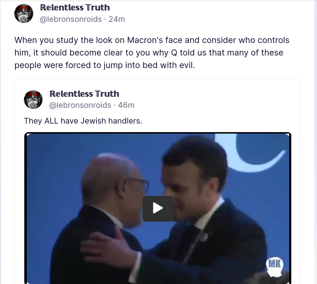Open @lebronsonroids handle on top post
This screenshot has width=317, height=284.
click(71, 19)
